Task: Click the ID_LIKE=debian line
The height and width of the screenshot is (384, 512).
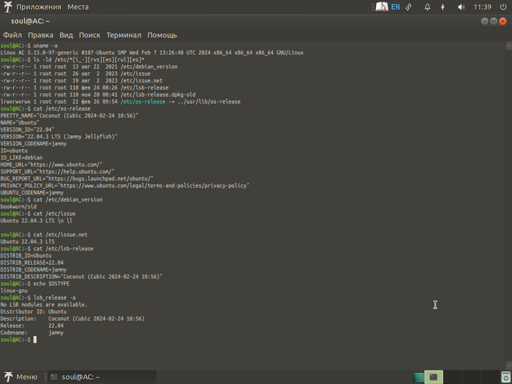Action: [x=21, y=157]
